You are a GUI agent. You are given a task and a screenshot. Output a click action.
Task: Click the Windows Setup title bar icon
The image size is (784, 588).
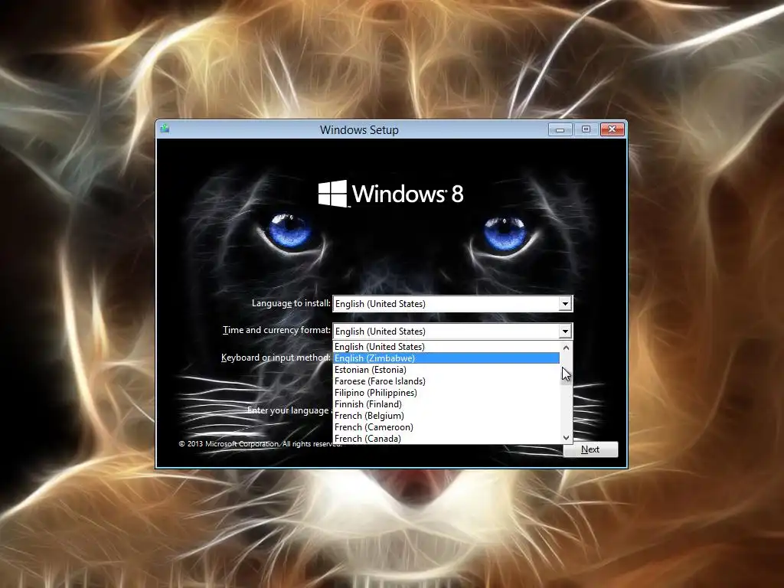click(165, 129)
